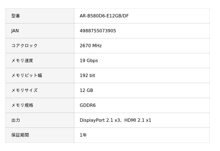Select the GDDR6 value

(x=87, y=105)
